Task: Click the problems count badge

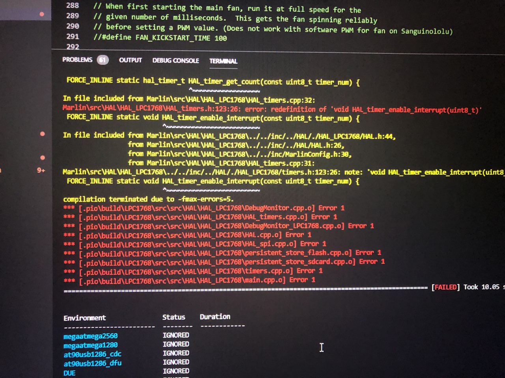Action: coord(103,60)
